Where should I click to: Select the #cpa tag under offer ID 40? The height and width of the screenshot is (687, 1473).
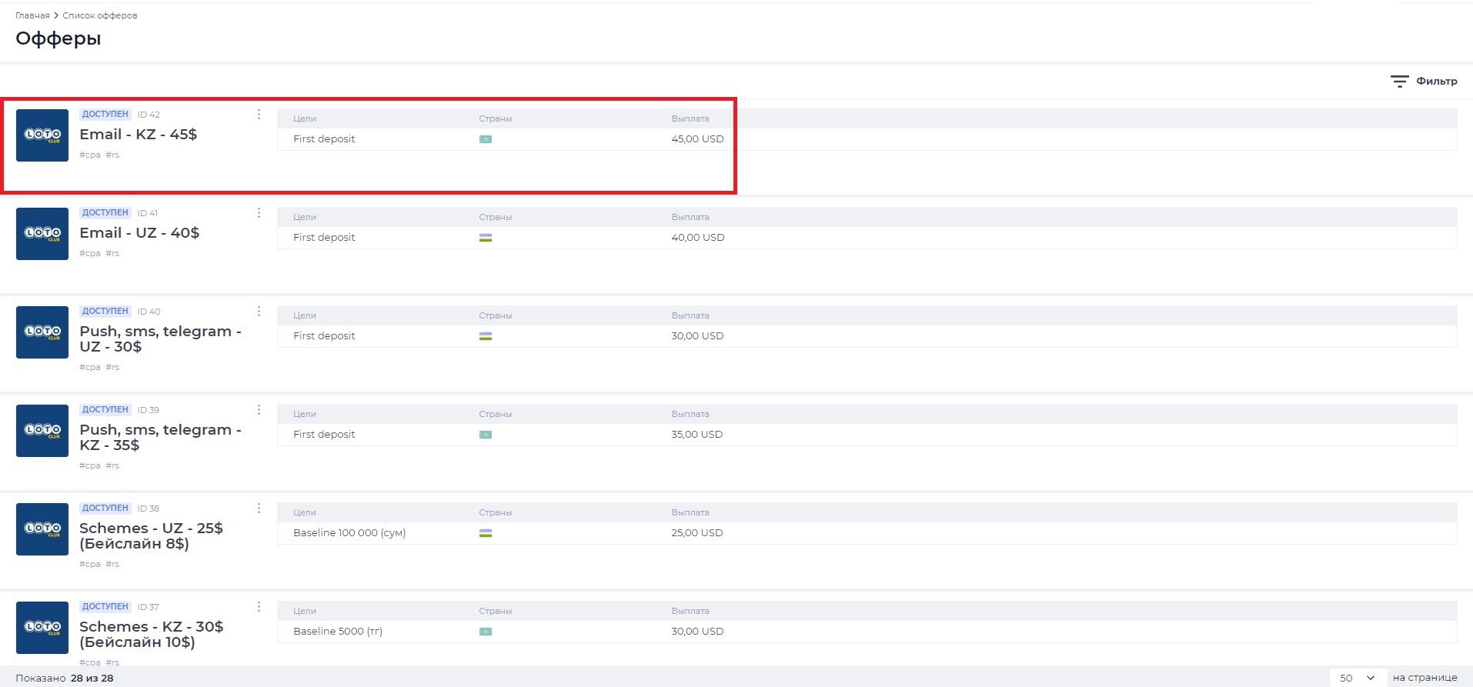tap(90, 367)
